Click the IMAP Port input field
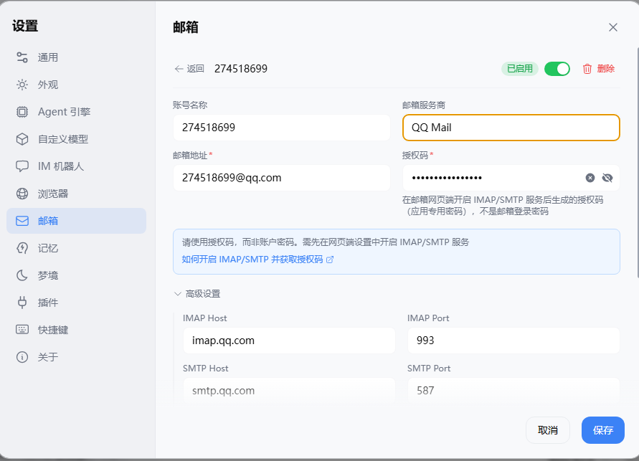639x461 pixels. coord(513,341)
